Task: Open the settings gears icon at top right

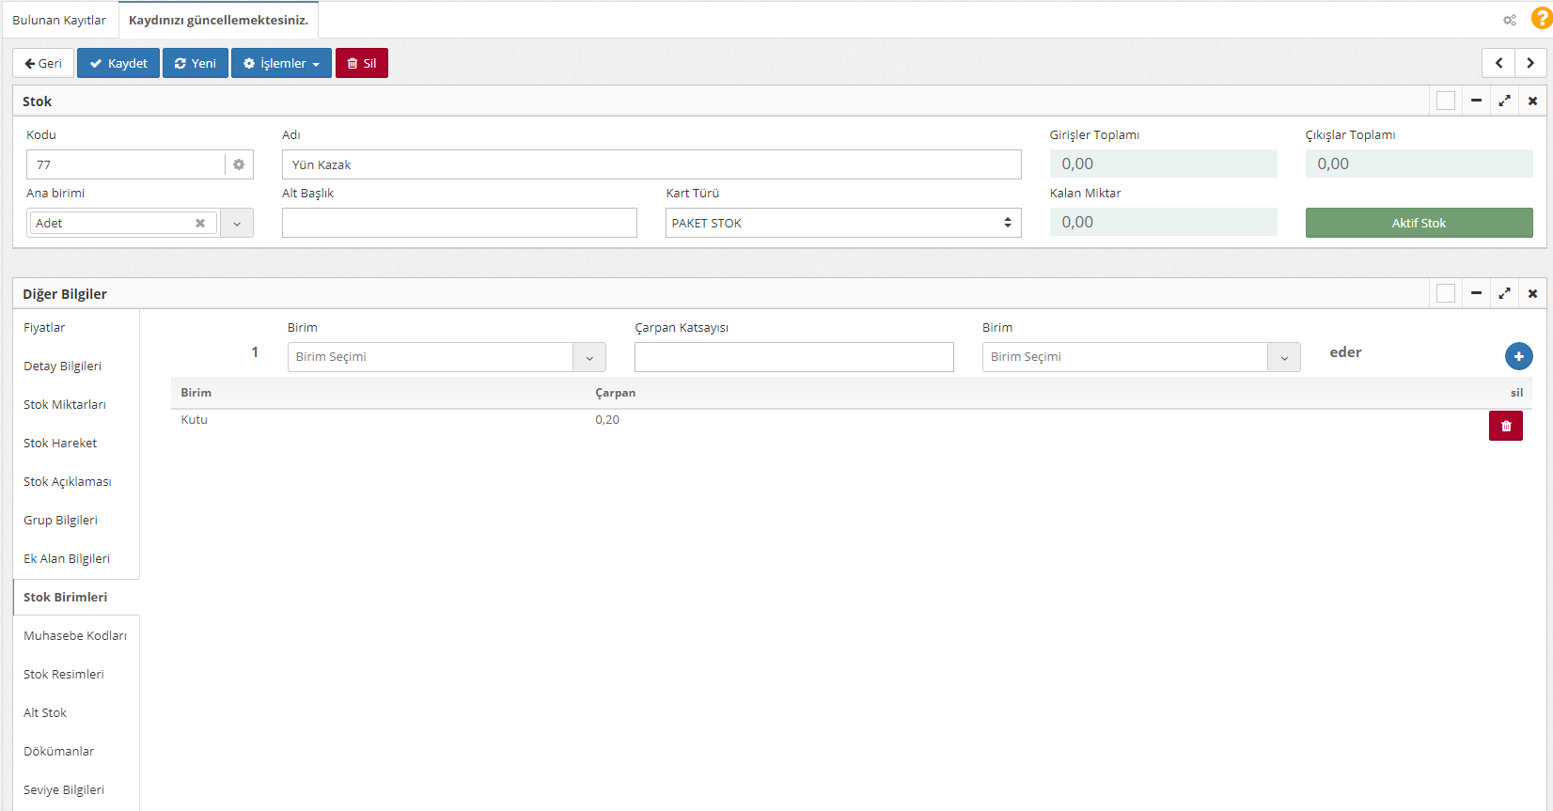Action: [1510, 20]
